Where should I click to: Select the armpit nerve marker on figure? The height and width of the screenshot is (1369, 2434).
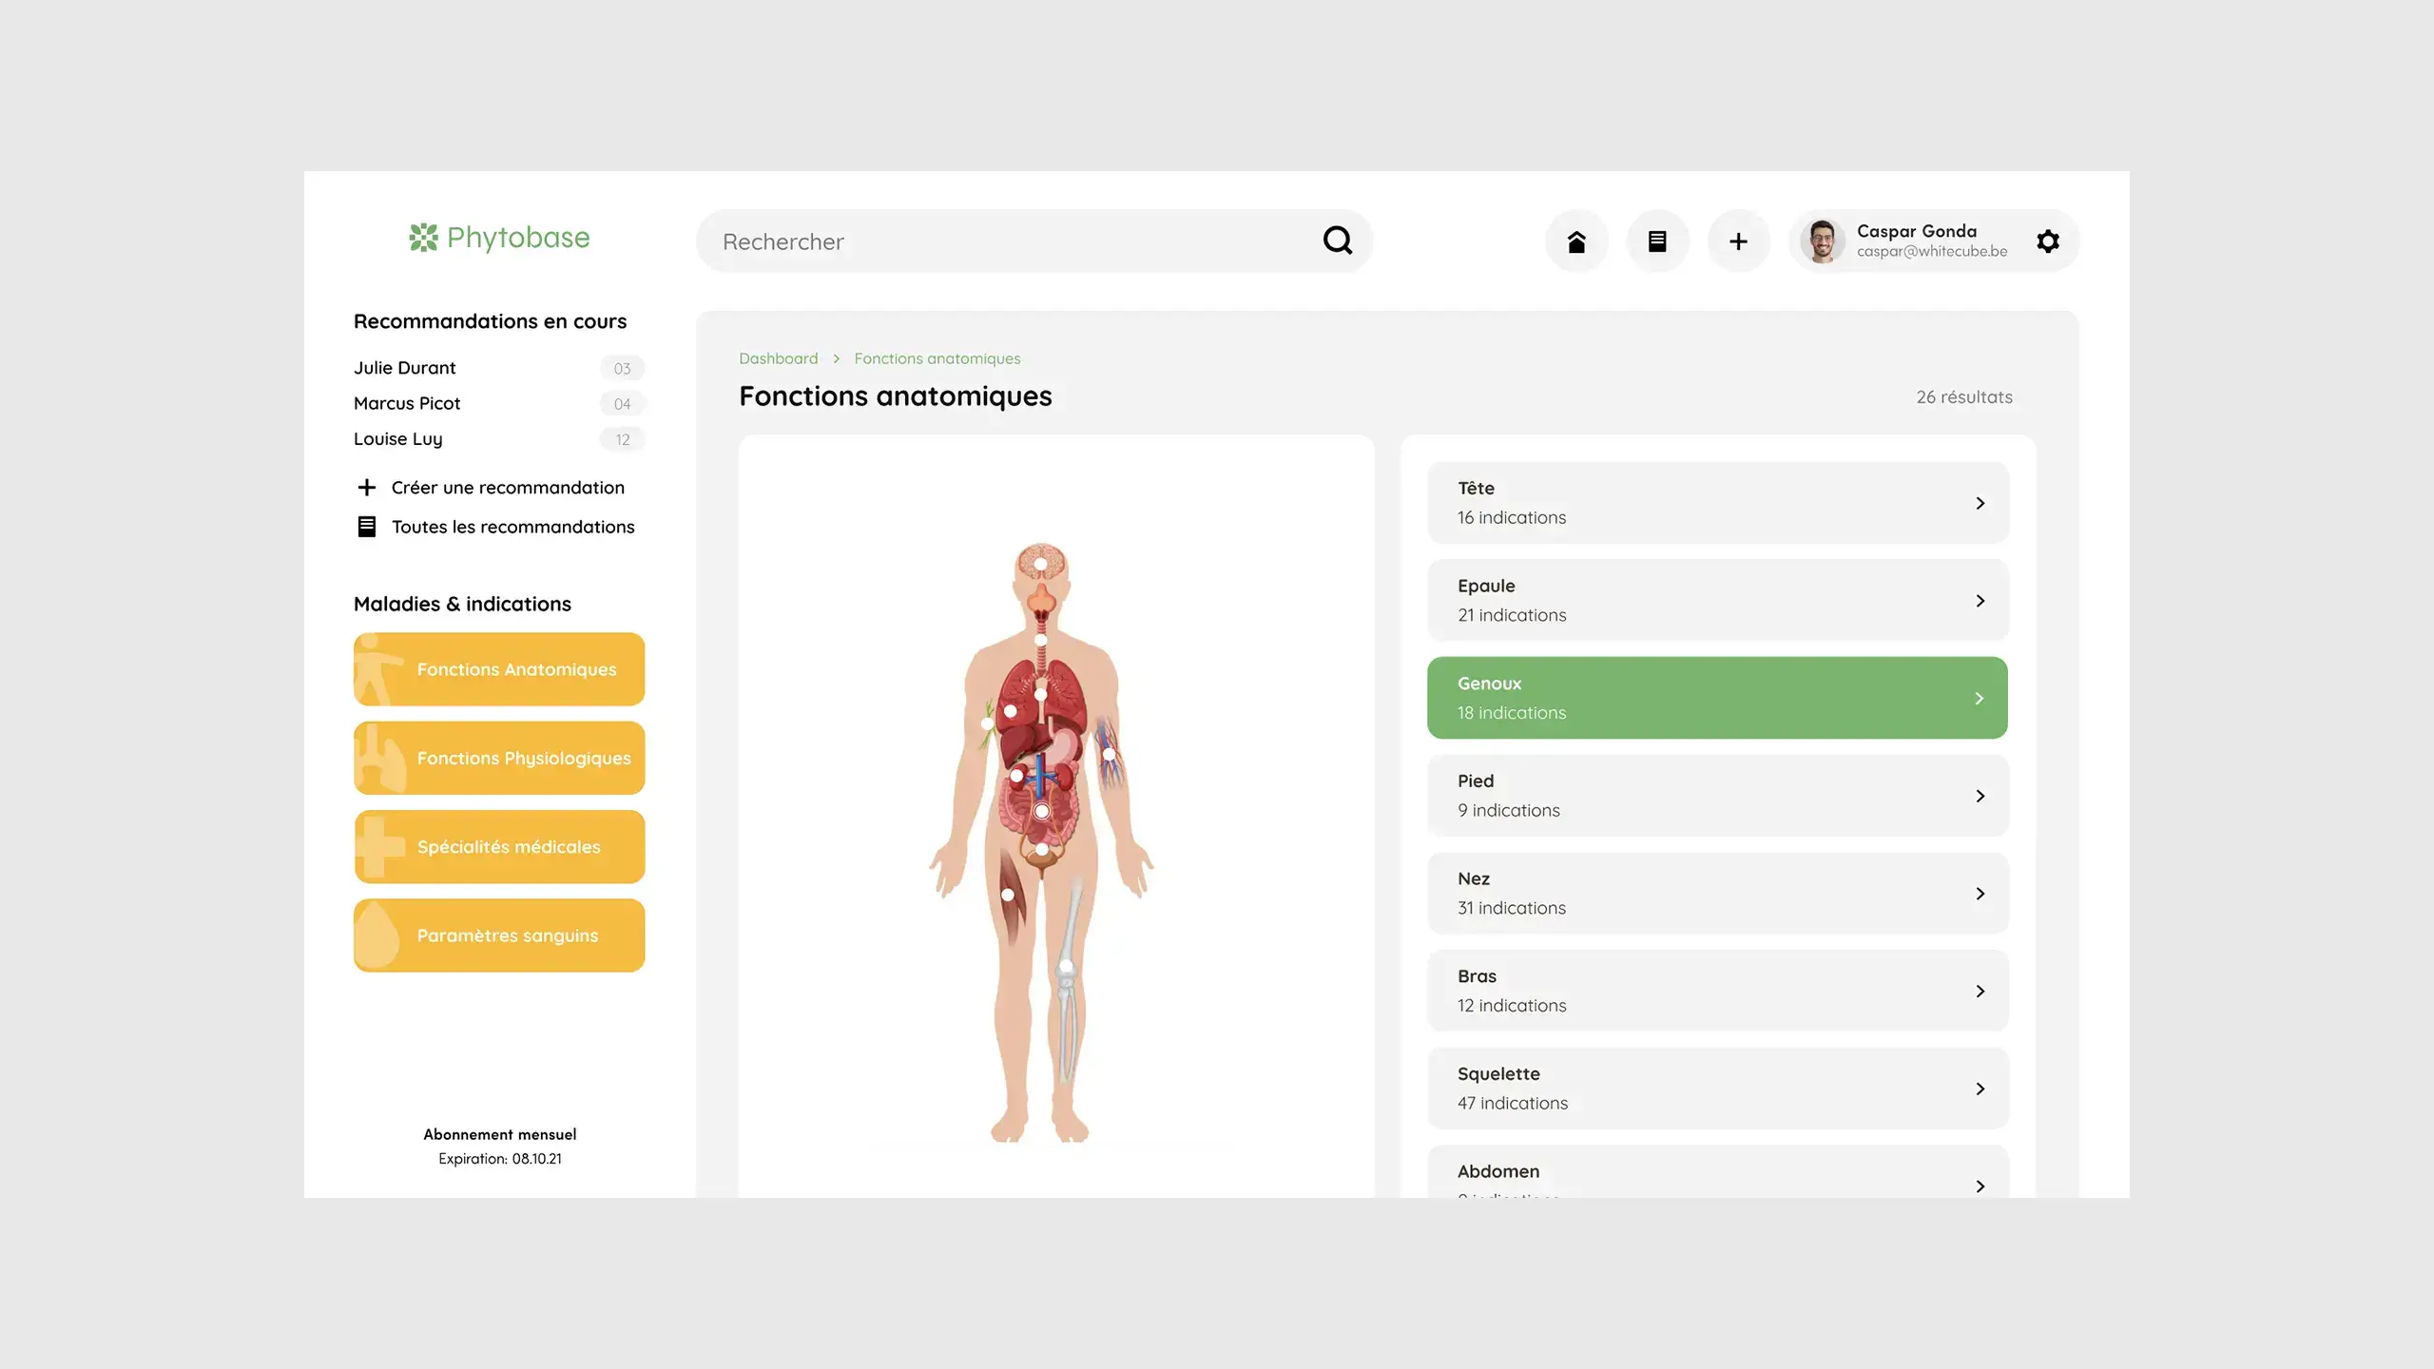coord(988,724)
